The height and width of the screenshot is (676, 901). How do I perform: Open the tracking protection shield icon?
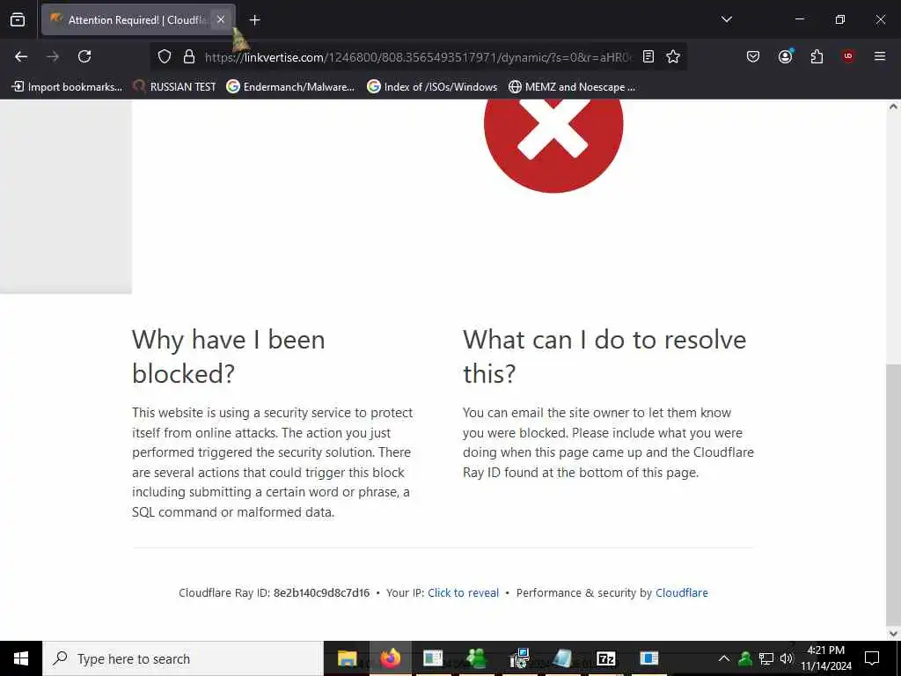point(165,56)
